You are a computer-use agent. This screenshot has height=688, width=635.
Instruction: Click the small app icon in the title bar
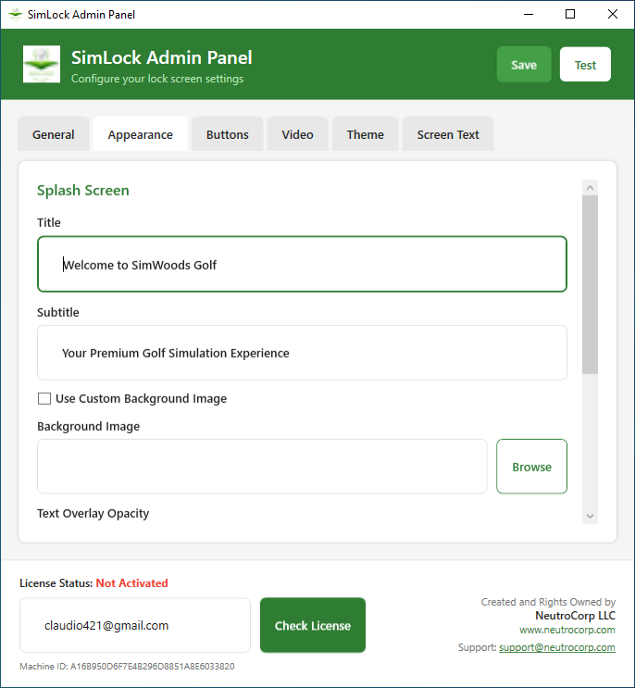[x=15, y=14]
